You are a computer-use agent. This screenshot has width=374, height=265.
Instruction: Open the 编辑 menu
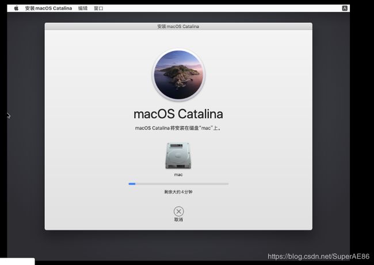(83, 9)
